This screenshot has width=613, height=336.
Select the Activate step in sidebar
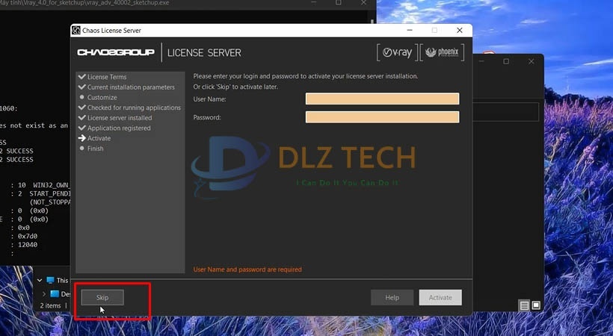tap(99, 138)
